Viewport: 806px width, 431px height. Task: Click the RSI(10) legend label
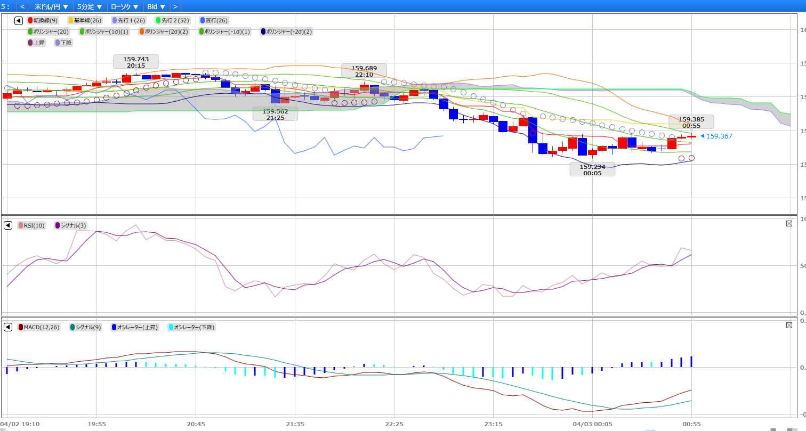coord(31,225)
